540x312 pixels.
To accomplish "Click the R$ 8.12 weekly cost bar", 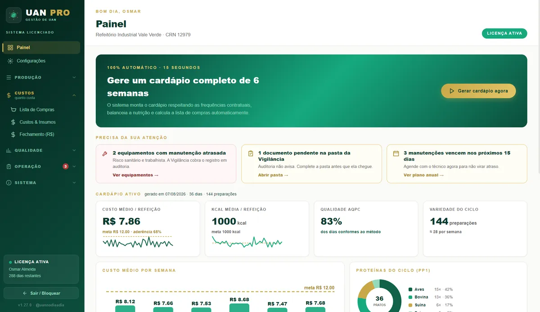I will 125,309.
